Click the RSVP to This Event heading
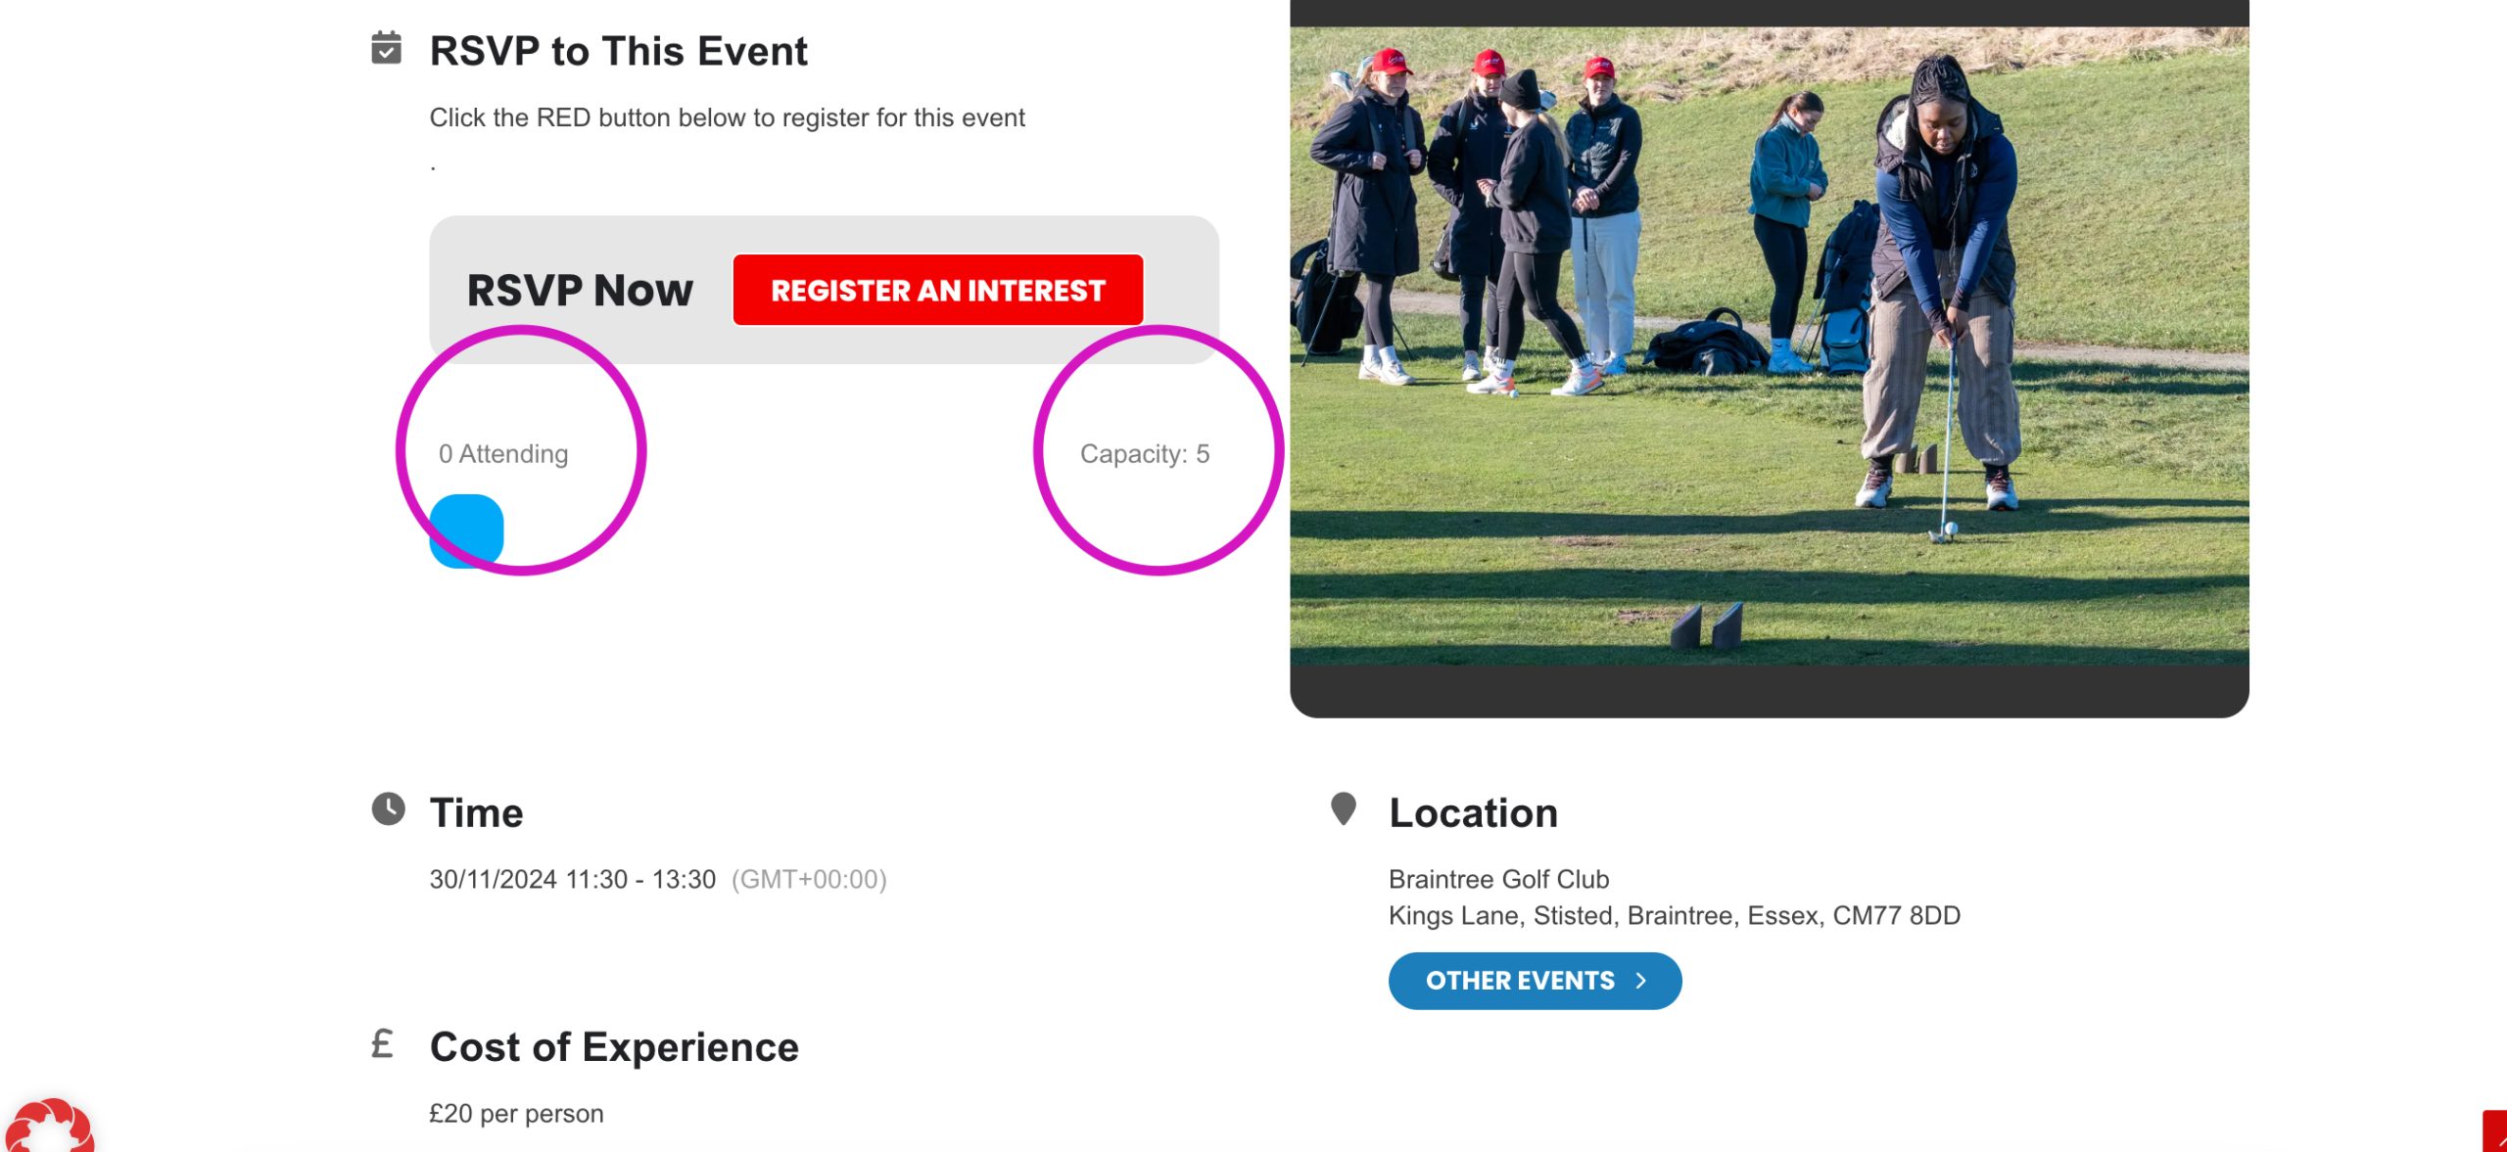Screen dimensions: 2507x1152 [x=618, y=51]
